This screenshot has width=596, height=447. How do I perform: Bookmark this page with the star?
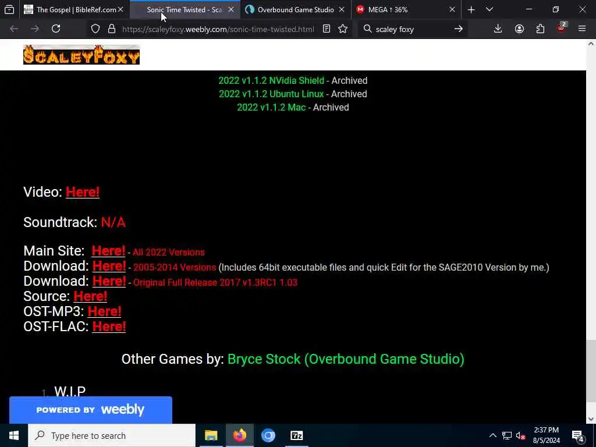343,29
